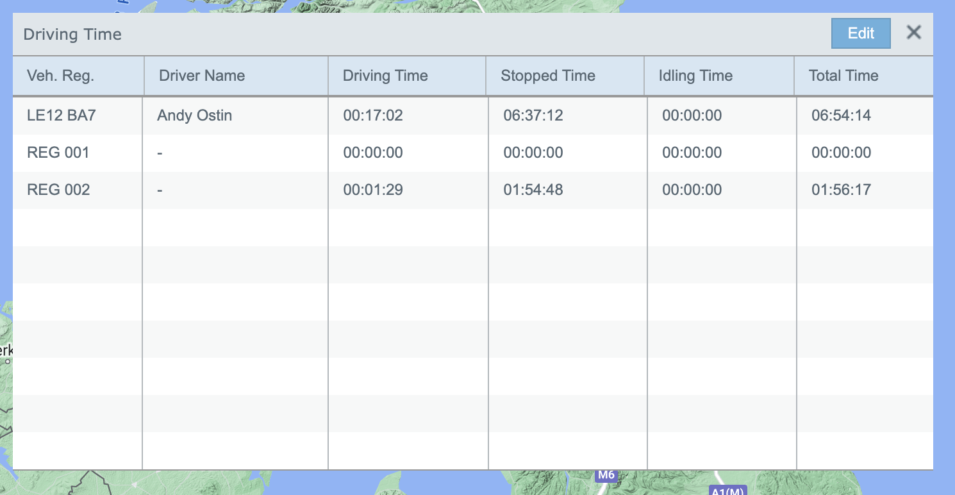Click the 00:17:02 driving time cell
Image resolution: width=955 pixels, height=495 pixels.
tap(373, 115)
